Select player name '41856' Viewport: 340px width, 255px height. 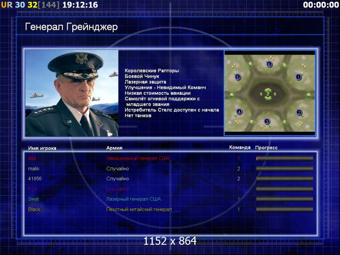click(x=35, y=178)
